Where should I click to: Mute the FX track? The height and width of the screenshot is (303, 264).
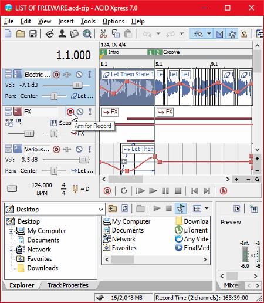coord(80,112)
